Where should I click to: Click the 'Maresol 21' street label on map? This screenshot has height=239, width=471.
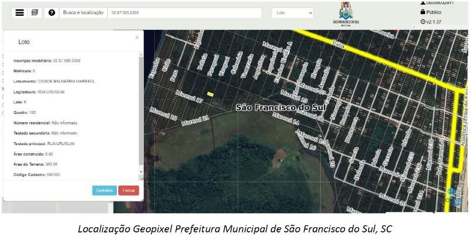point(195,121)
